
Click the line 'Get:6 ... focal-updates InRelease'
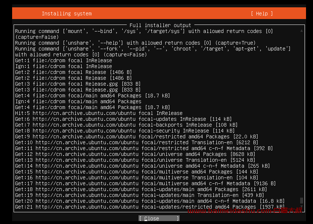click(x=123, y=119)
